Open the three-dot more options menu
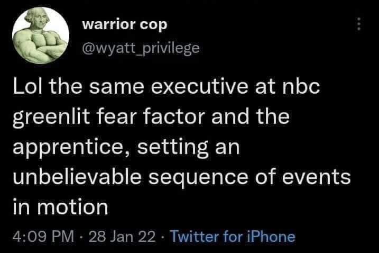 click(359, 25)
